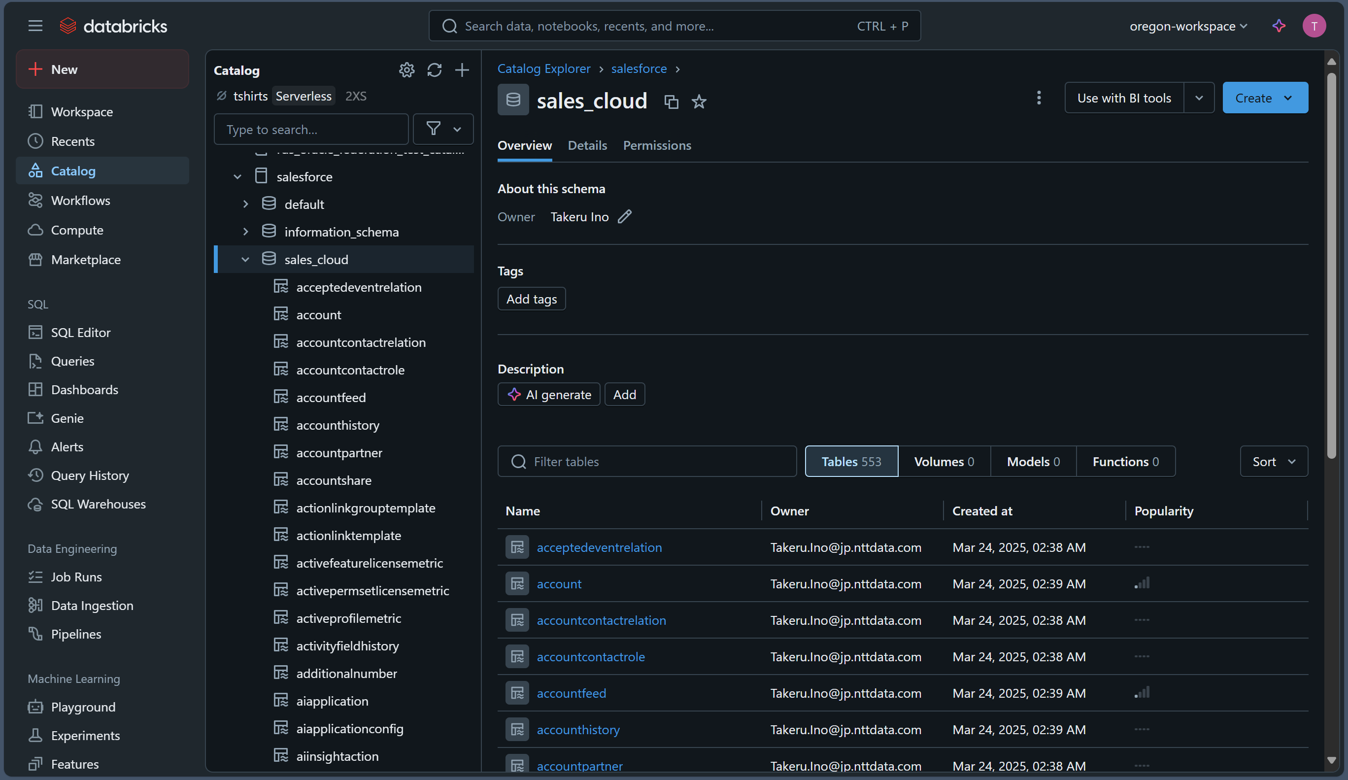Click the AI generate description button

548,394
